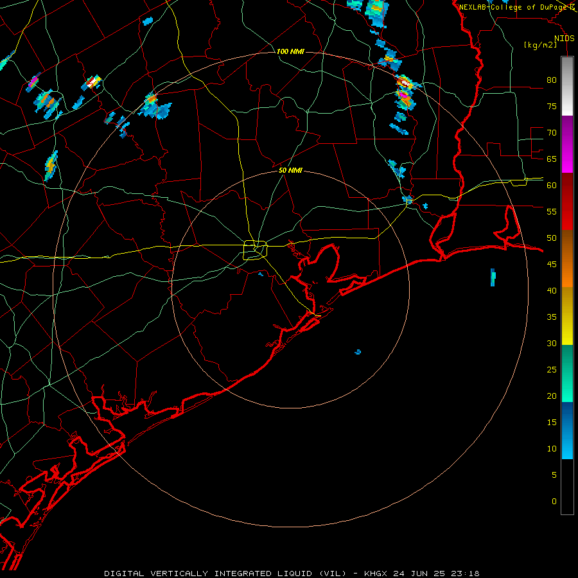Pick the black bottom segment of the color bar

point(567,486)
